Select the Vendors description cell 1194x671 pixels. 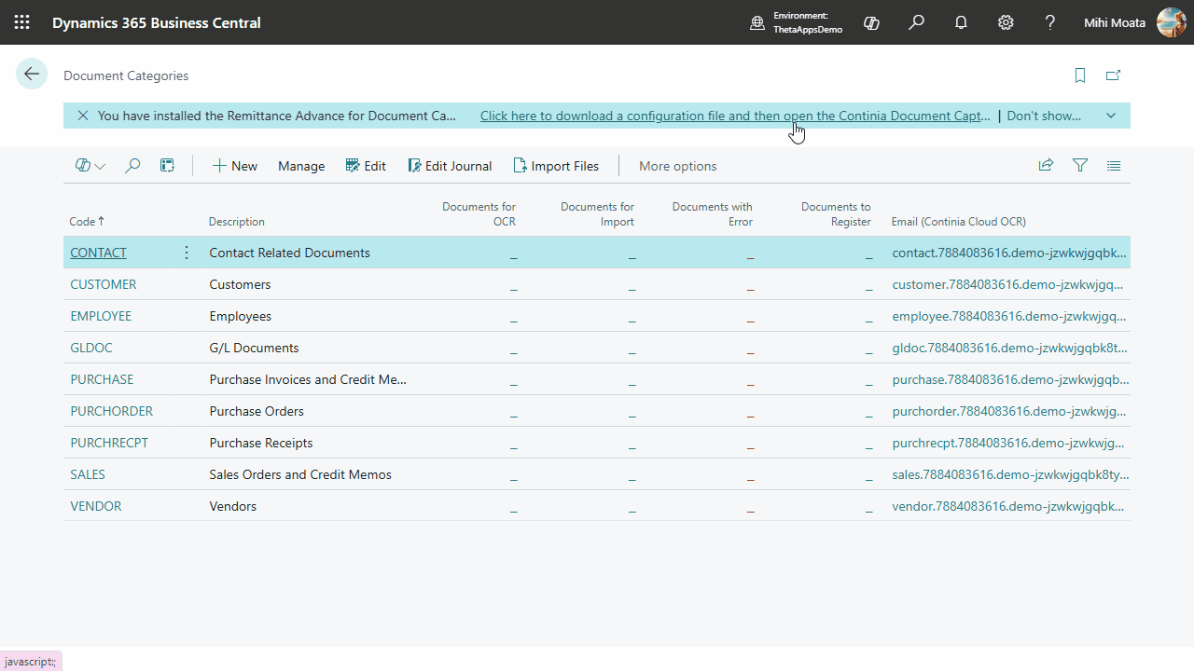tap(233, 506)
